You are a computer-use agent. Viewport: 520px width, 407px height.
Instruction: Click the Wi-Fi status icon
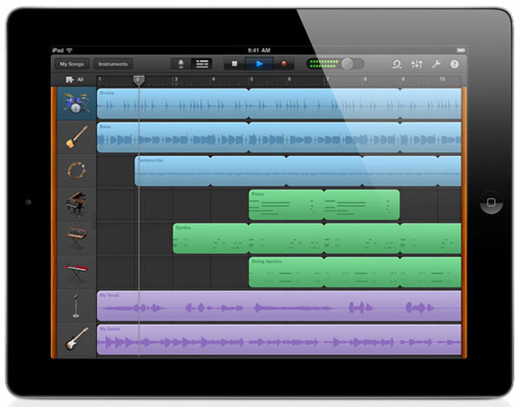69,50
